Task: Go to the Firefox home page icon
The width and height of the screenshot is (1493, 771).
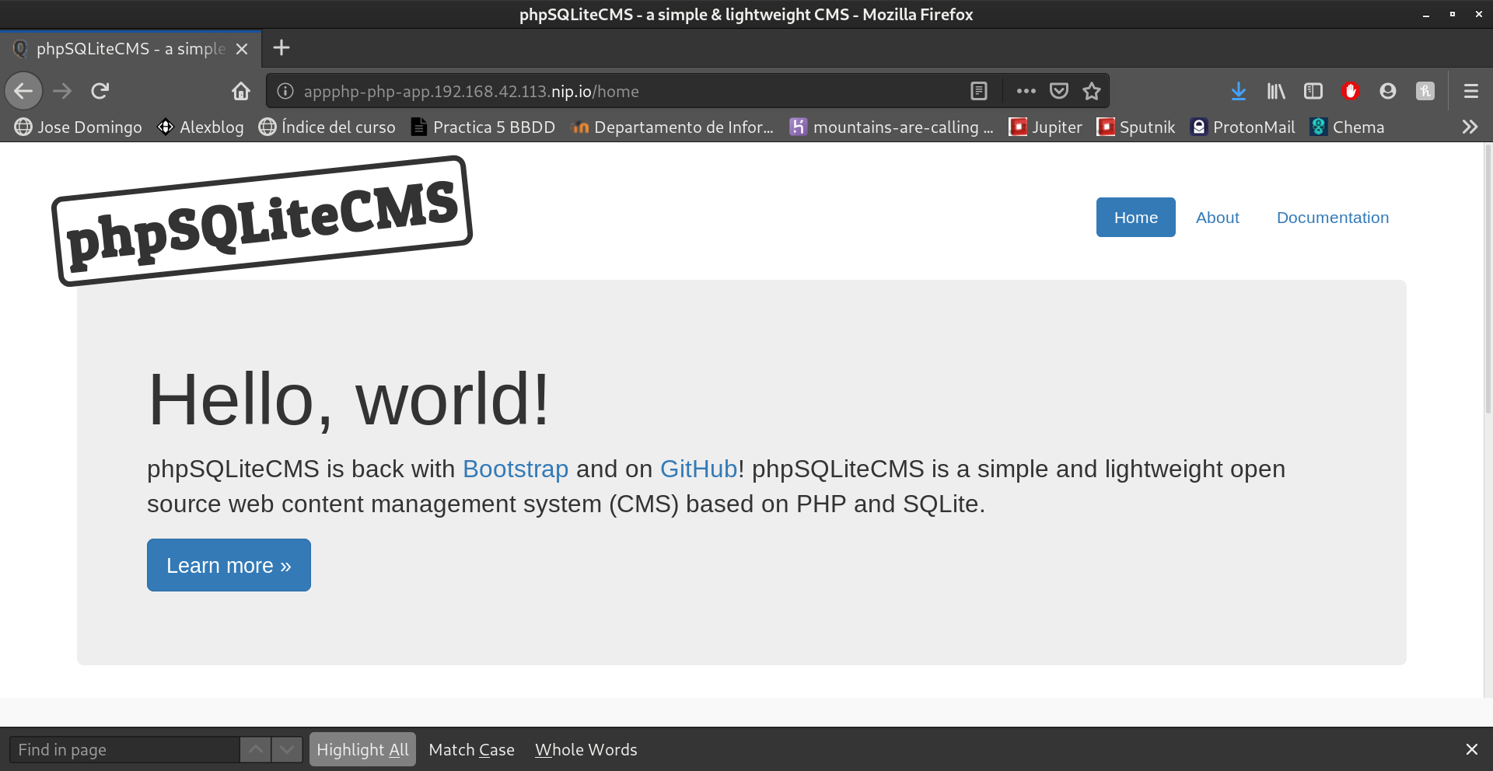Action: click(x=241, y=91)
